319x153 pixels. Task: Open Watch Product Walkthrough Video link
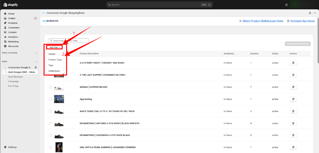263,21
